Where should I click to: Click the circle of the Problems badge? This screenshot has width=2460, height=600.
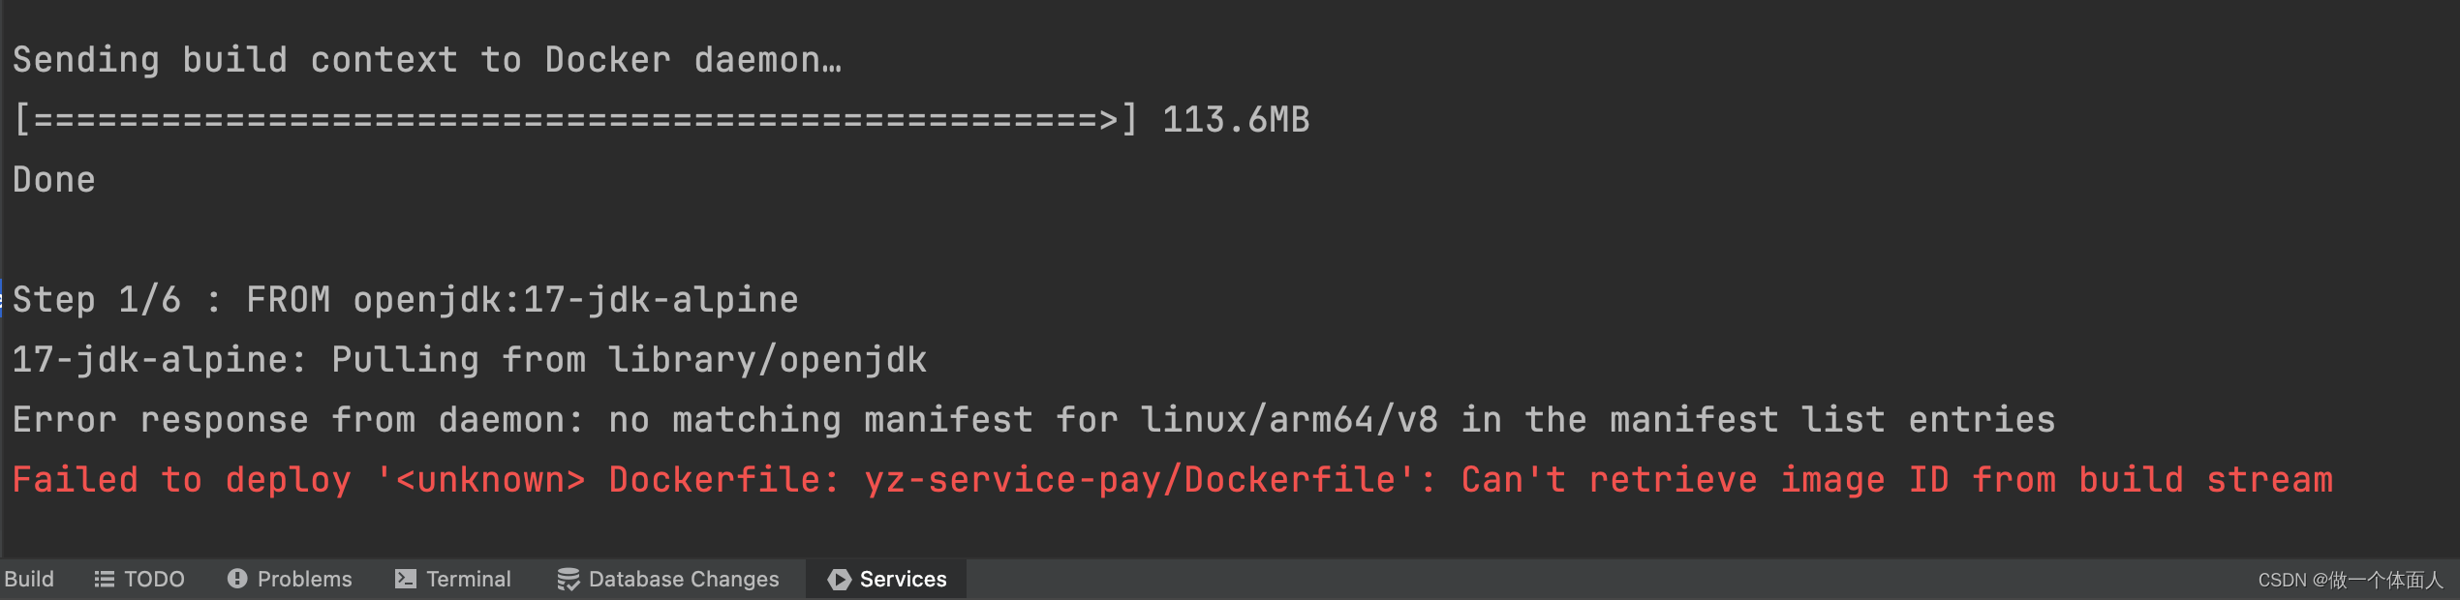click(x=238, y=579)
